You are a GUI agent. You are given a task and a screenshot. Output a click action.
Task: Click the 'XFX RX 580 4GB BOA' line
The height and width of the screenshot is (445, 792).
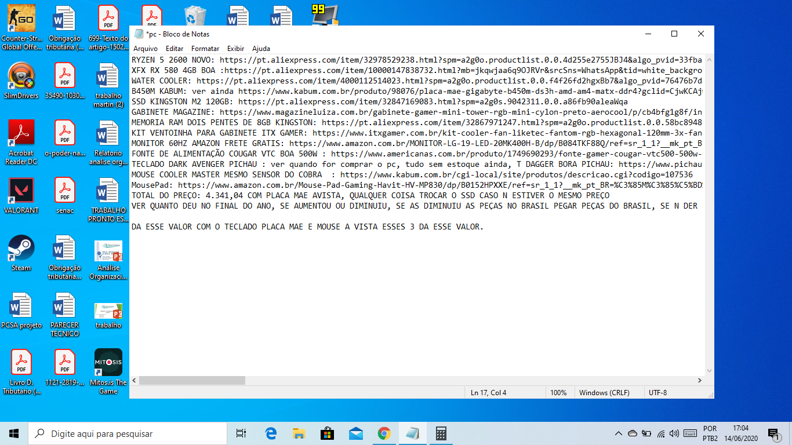pyautogui.click(x=417, y=70)
